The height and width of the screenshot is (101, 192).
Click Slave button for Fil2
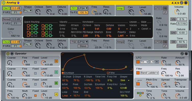click(x=83, y=46)
